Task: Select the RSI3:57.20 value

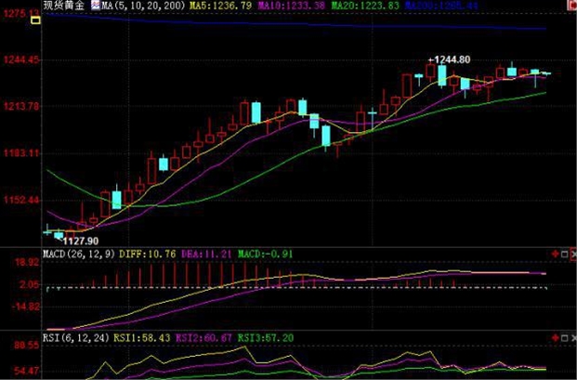Action: point(266,337)
